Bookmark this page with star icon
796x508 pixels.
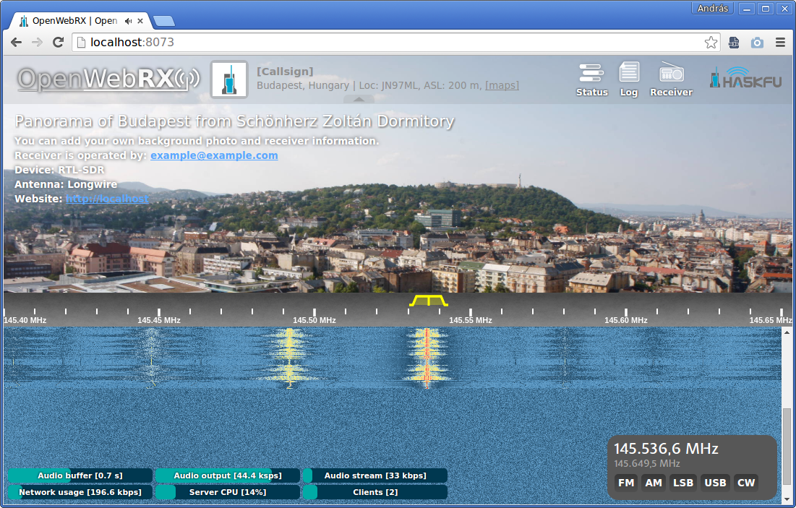[x=711, y=43]
